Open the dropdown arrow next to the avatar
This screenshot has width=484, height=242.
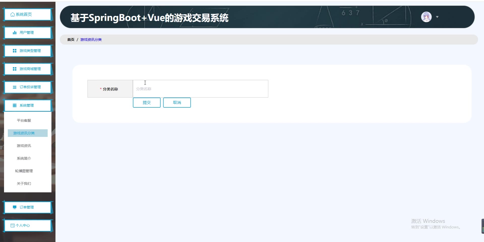pos(437,17)
